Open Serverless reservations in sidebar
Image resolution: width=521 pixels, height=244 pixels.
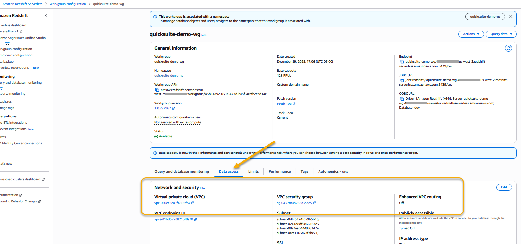(14, 68)
